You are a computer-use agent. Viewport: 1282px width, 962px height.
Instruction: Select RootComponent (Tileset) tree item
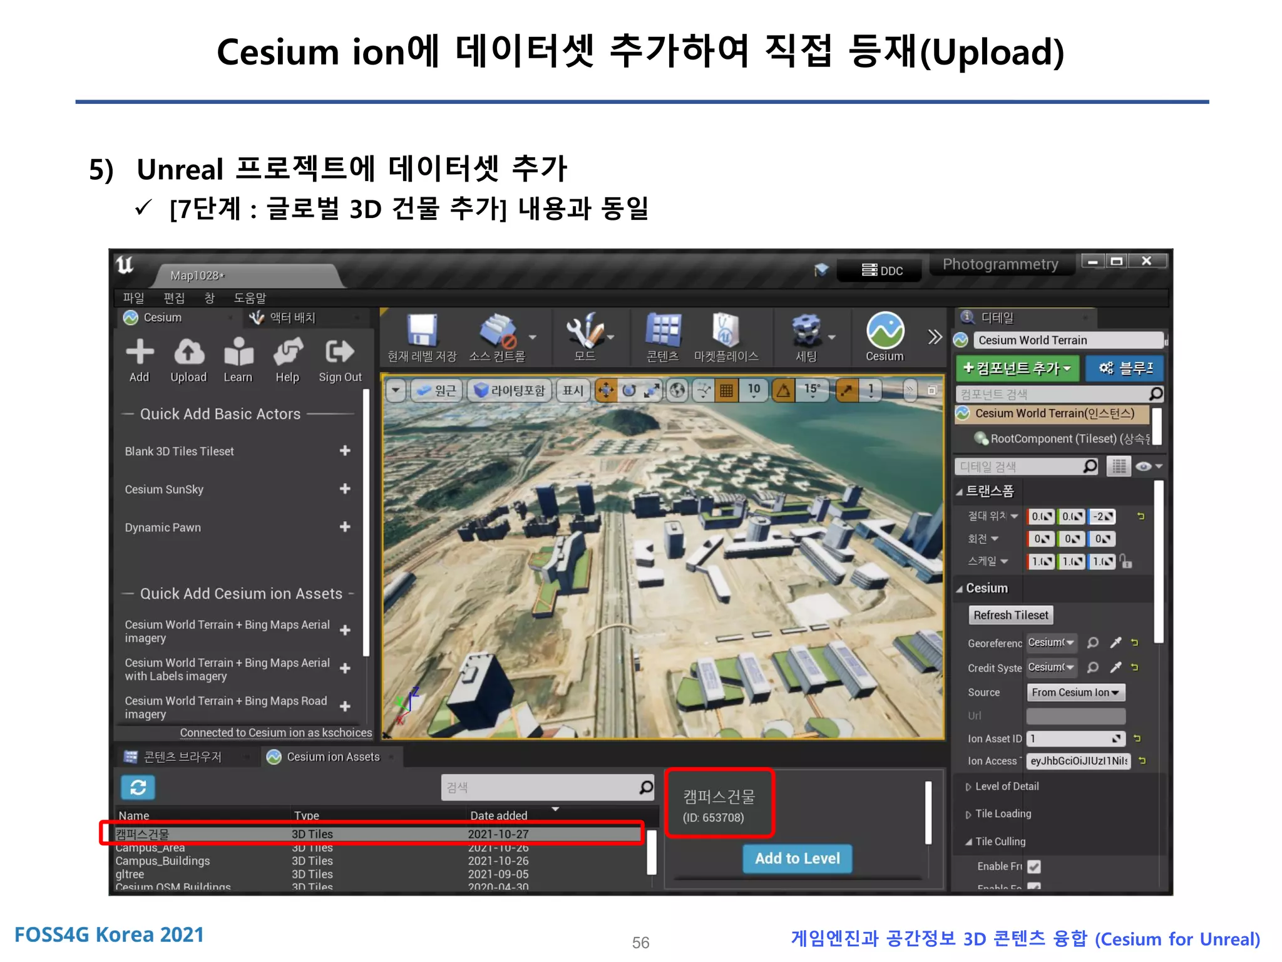[x=1062, y=438]
